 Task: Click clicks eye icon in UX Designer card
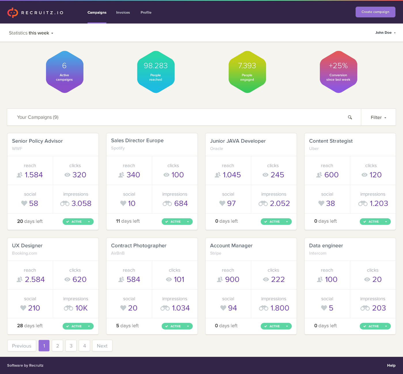tap(67, 279)
